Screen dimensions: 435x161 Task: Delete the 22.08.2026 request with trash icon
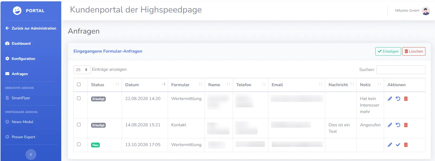(406, 99)
